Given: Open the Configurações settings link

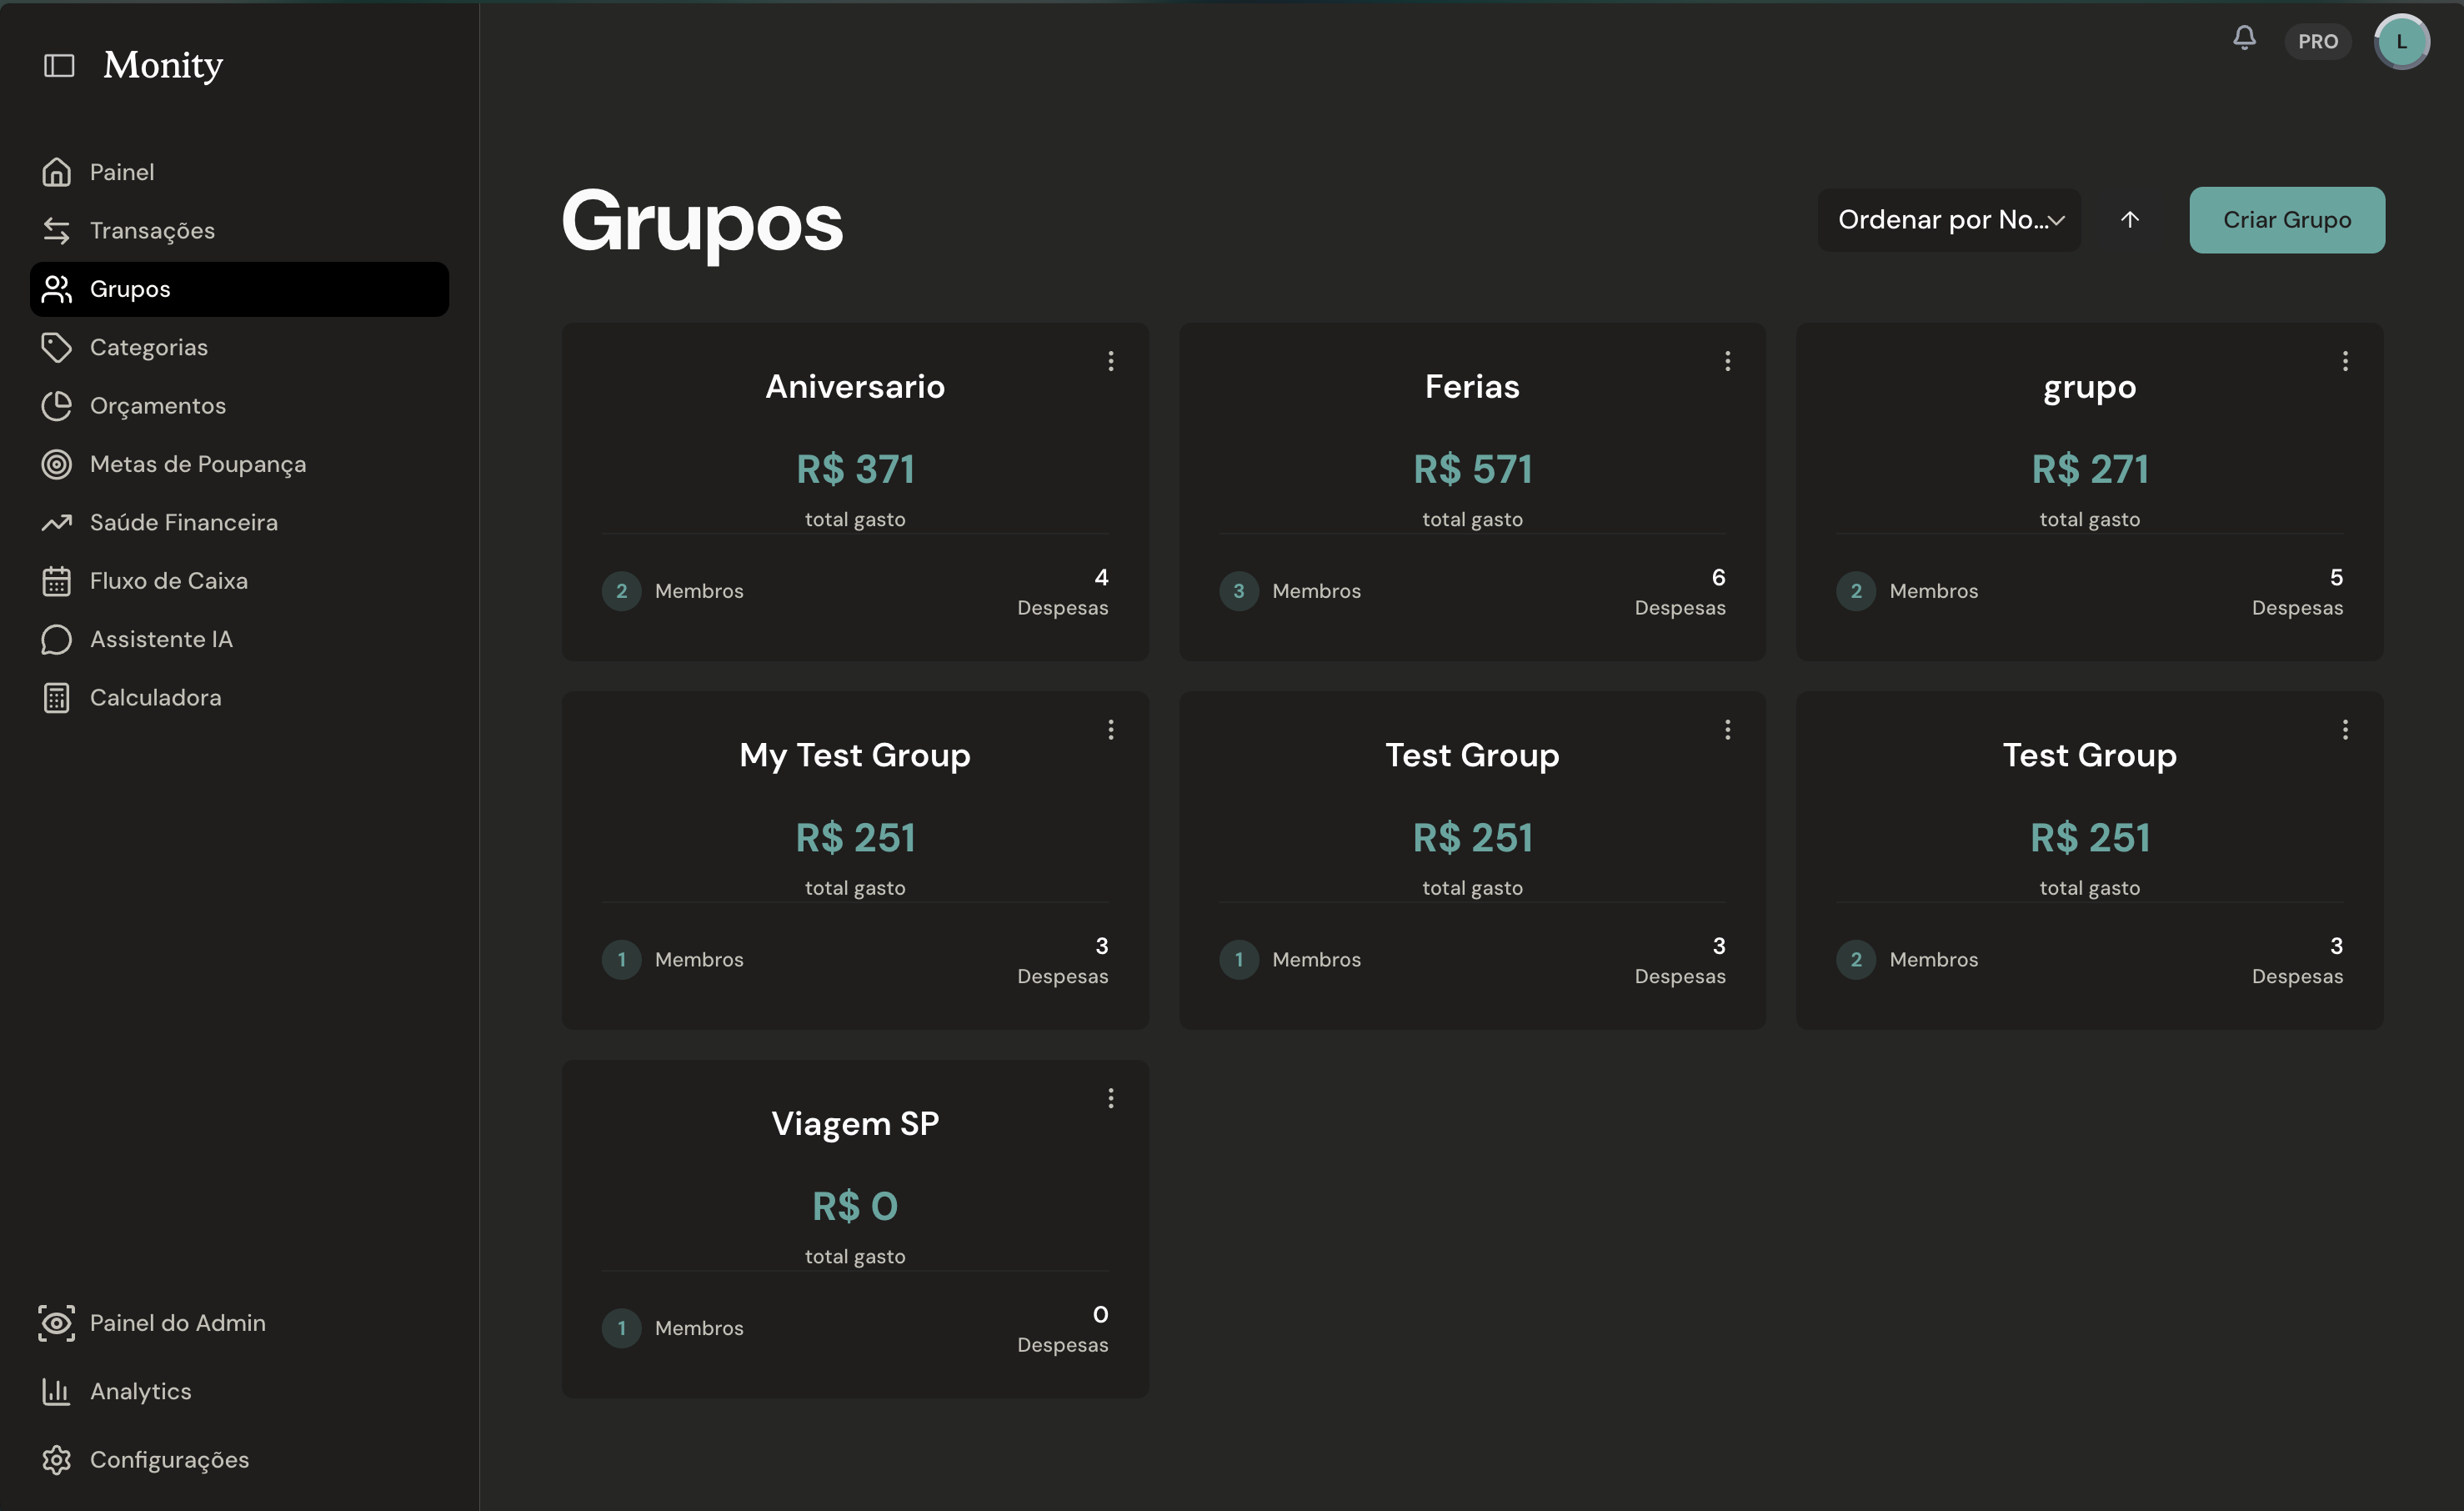Looking at the screenshot, I should [x=169, y=1460].
